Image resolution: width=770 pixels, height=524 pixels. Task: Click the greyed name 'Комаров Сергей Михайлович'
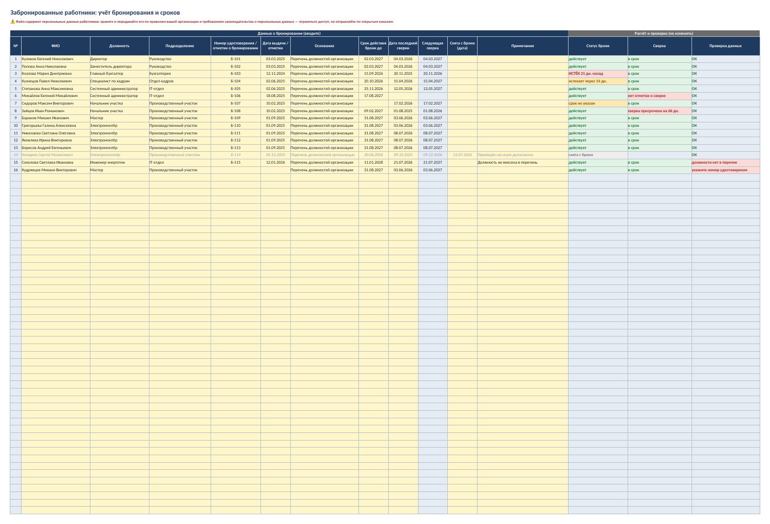point(56,155)
